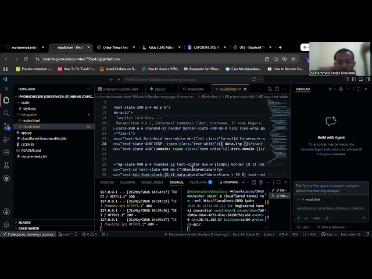Toggle the primary sidebar layout
Viewport: 372px width, 279px height.
pos(354,80)
